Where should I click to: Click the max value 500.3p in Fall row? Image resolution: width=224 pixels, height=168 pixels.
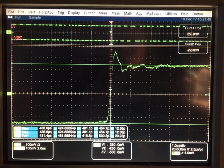[x=104, y=136]
